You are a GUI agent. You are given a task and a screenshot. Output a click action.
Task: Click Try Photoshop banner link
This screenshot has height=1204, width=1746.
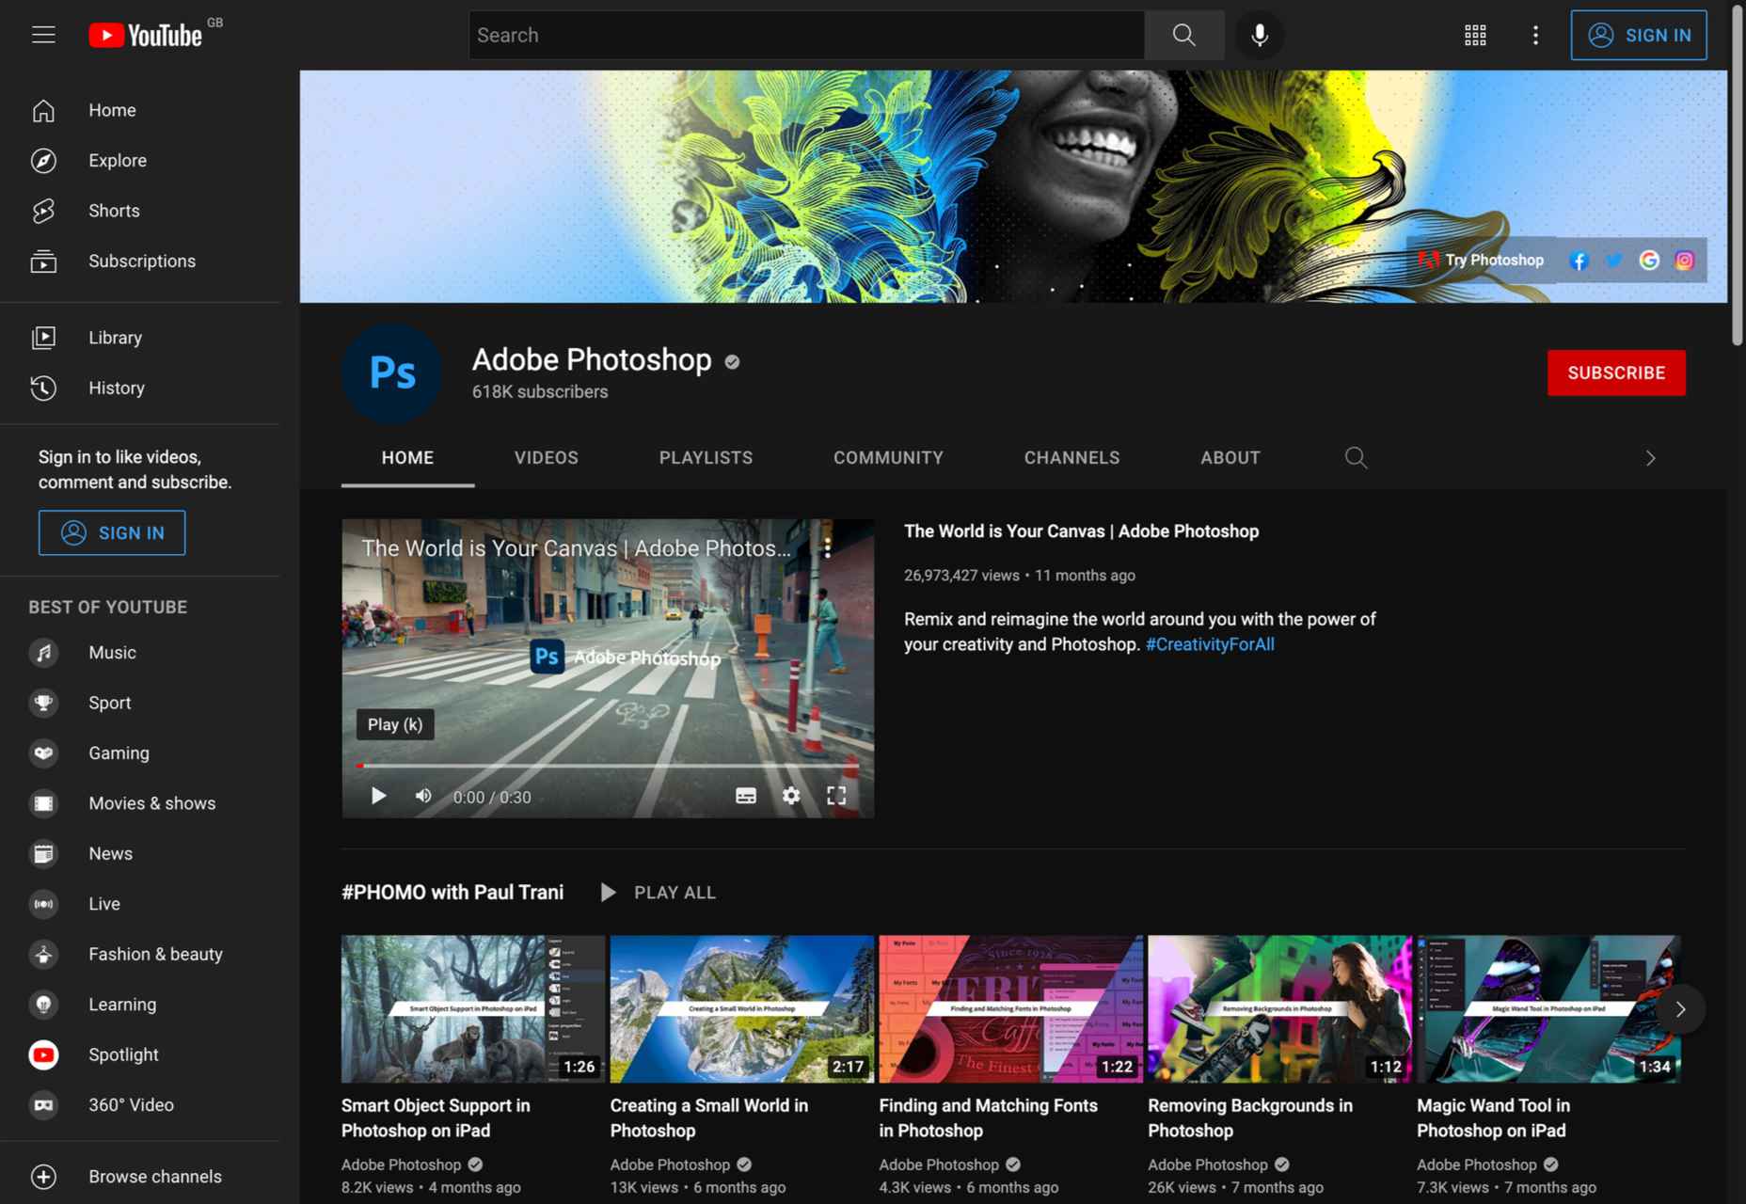(1482, 261)
